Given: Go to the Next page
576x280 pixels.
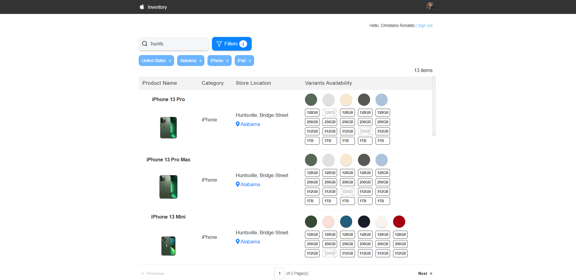Looking at the screenshot, I should pos(425,273).
